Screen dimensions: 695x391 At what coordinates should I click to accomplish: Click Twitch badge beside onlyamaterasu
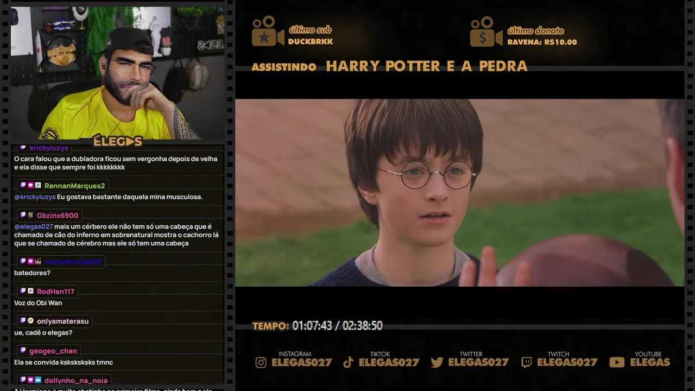(x=23, y=321)
